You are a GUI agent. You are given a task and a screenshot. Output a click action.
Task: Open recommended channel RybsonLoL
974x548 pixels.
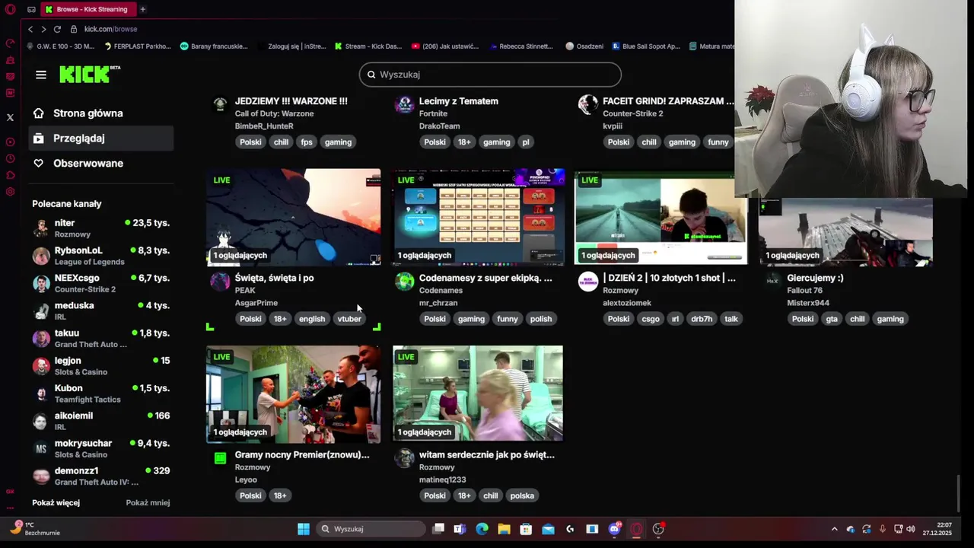(101, 256)
